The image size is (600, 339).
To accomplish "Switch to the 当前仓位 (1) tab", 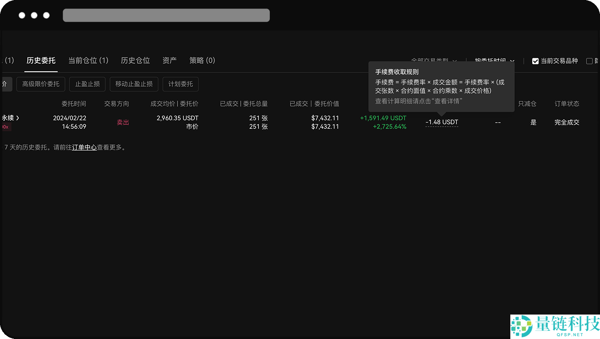I will 87,60.
